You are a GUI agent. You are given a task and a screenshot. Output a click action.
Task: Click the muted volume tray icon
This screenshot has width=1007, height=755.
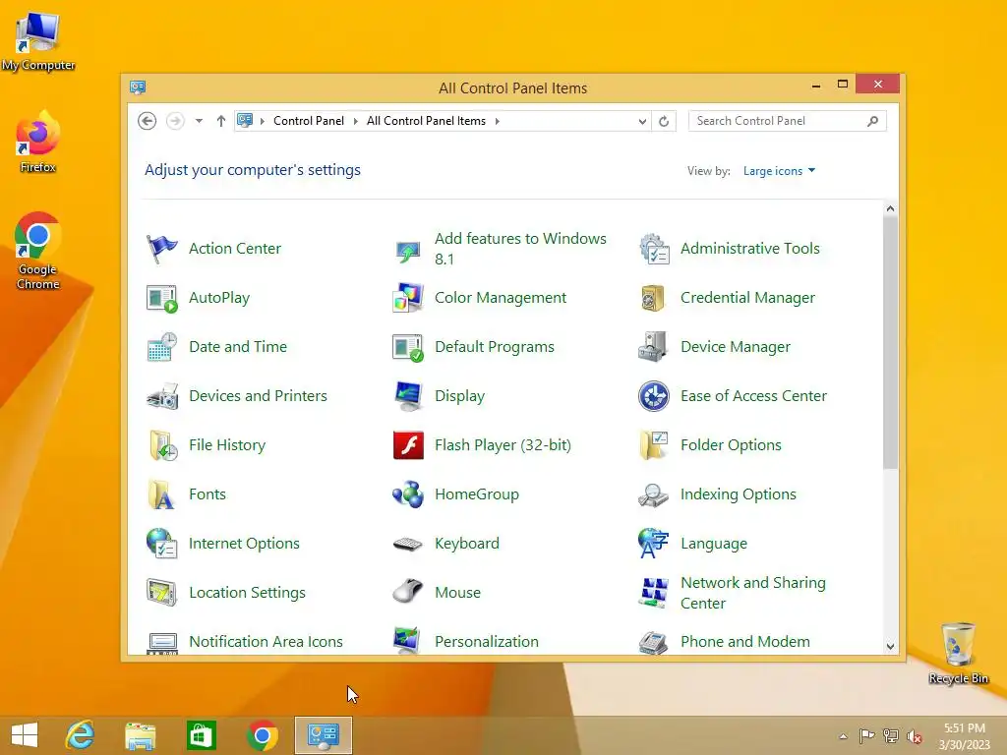[915, 736]
